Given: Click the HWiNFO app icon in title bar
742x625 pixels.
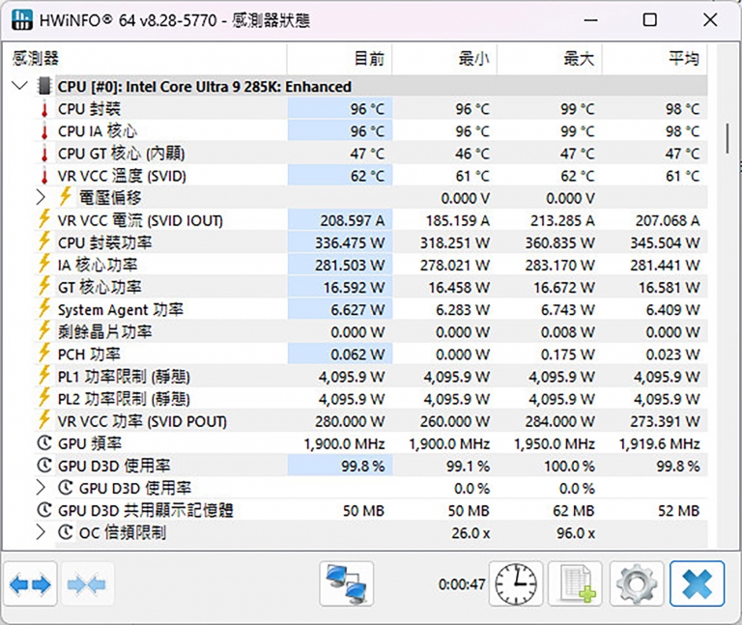Looking at the screenshot, I should [x=21, y=20].
